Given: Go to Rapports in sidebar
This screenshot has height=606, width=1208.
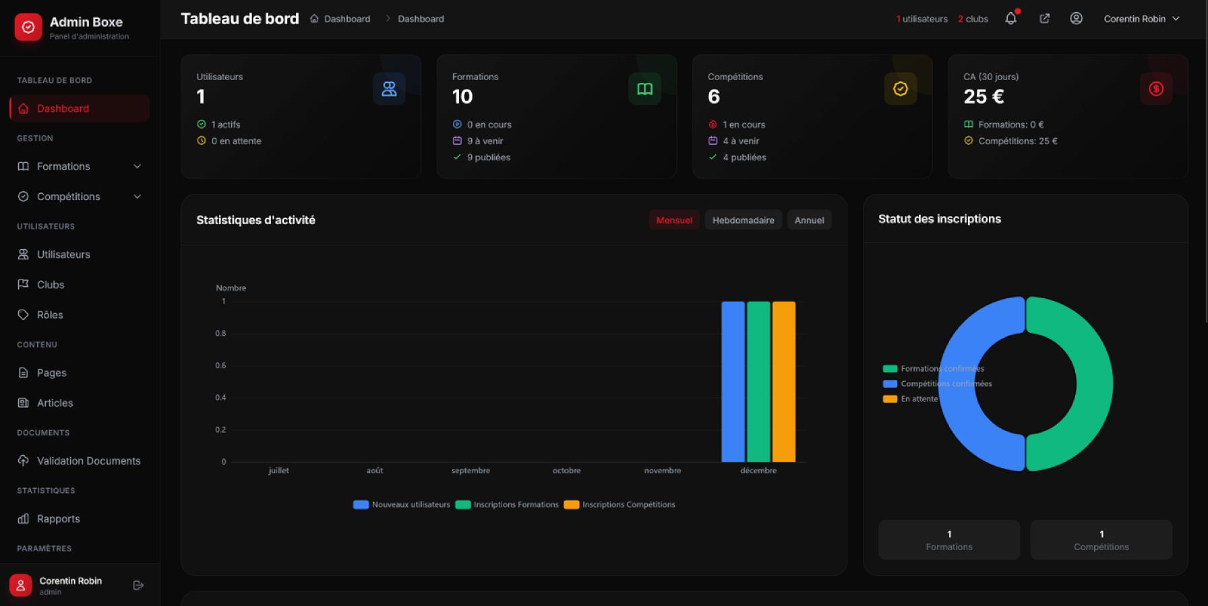Looking at the screenshot, I should click(x=58, y=519).
